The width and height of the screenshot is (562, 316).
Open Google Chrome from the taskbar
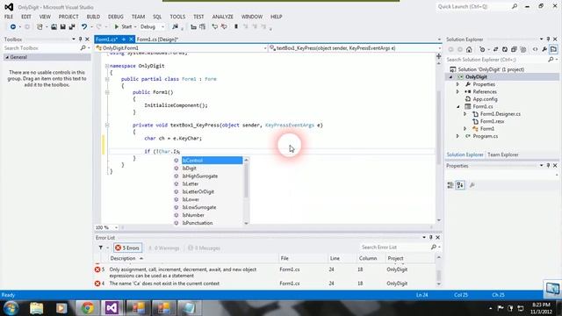click(x=87, y=308)
